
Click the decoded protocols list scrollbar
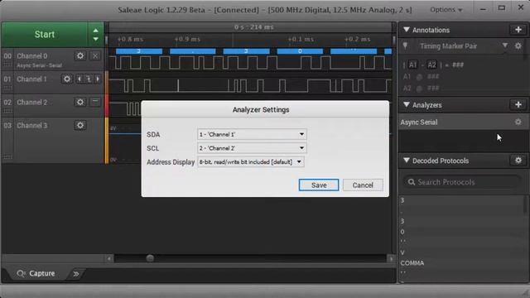[525, 204]
